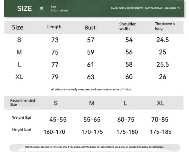Click the "Size Information" banner text

point(59,8)
